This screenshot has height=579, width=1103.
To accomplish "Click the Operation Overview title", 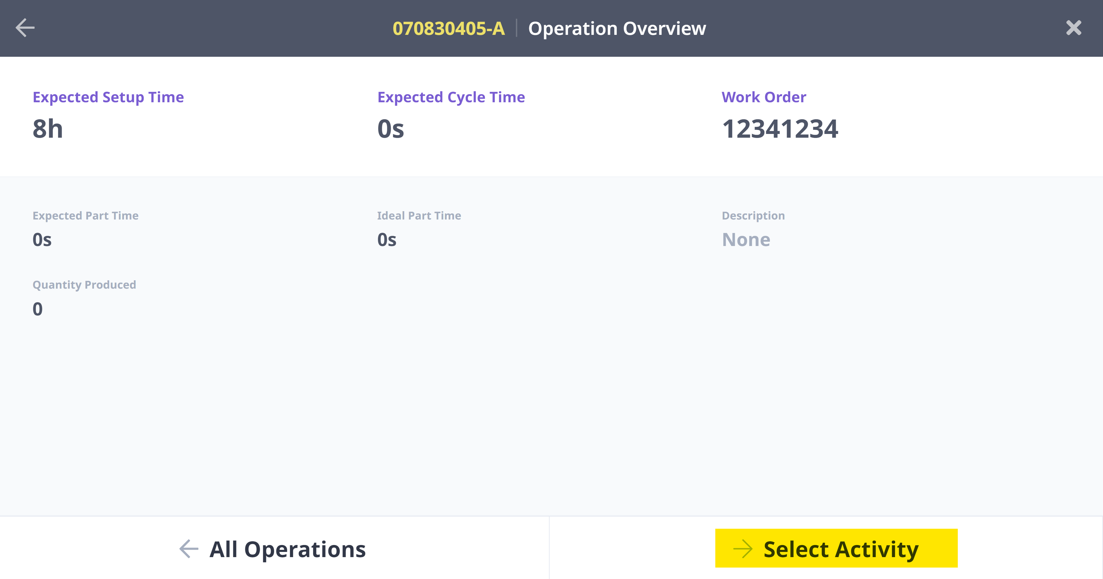I will click(x=617, y=29).
